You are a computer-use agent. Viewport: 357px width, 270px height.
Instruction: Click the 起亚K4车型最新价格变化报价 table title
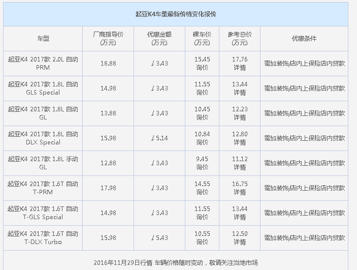pos(176,14)
